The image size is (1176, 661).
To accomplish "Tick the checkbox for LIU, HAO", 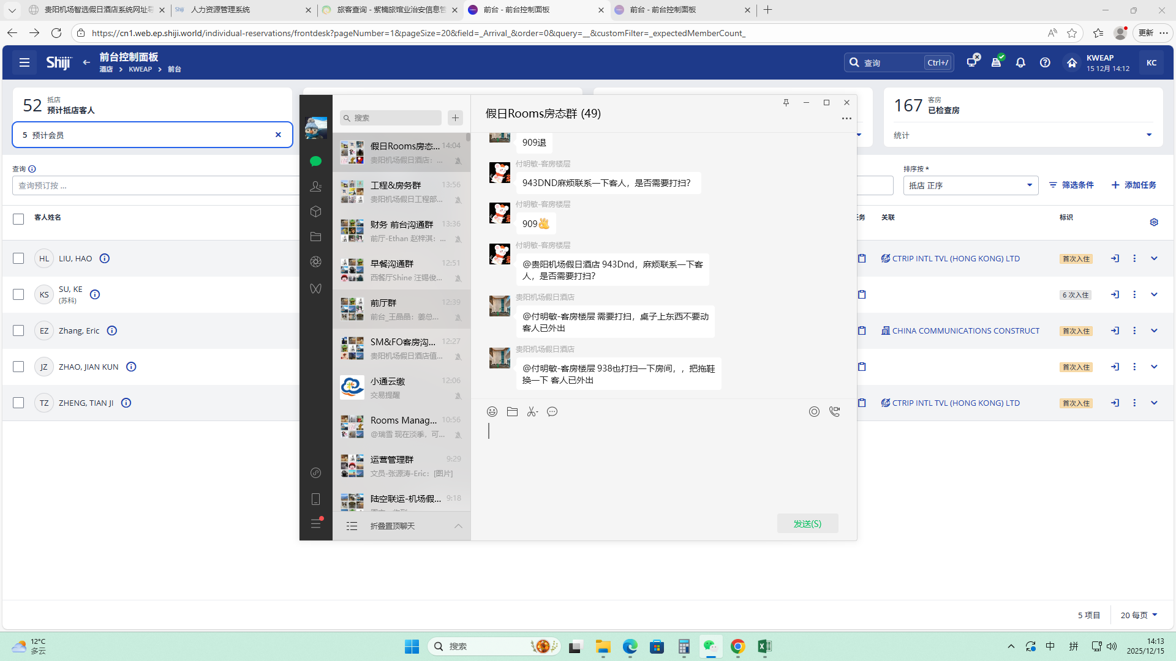I will pyautogui.click(x=18, y=258).
